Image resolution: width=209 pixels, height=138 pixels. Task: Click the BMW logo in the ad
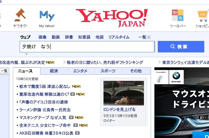pyautogui.click(x=176, y=75)
